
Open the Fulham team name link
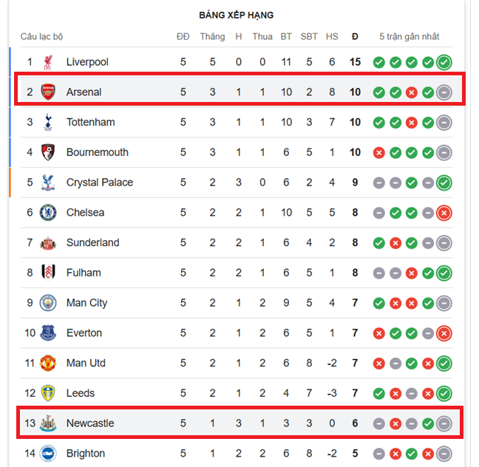coord(84,273)
